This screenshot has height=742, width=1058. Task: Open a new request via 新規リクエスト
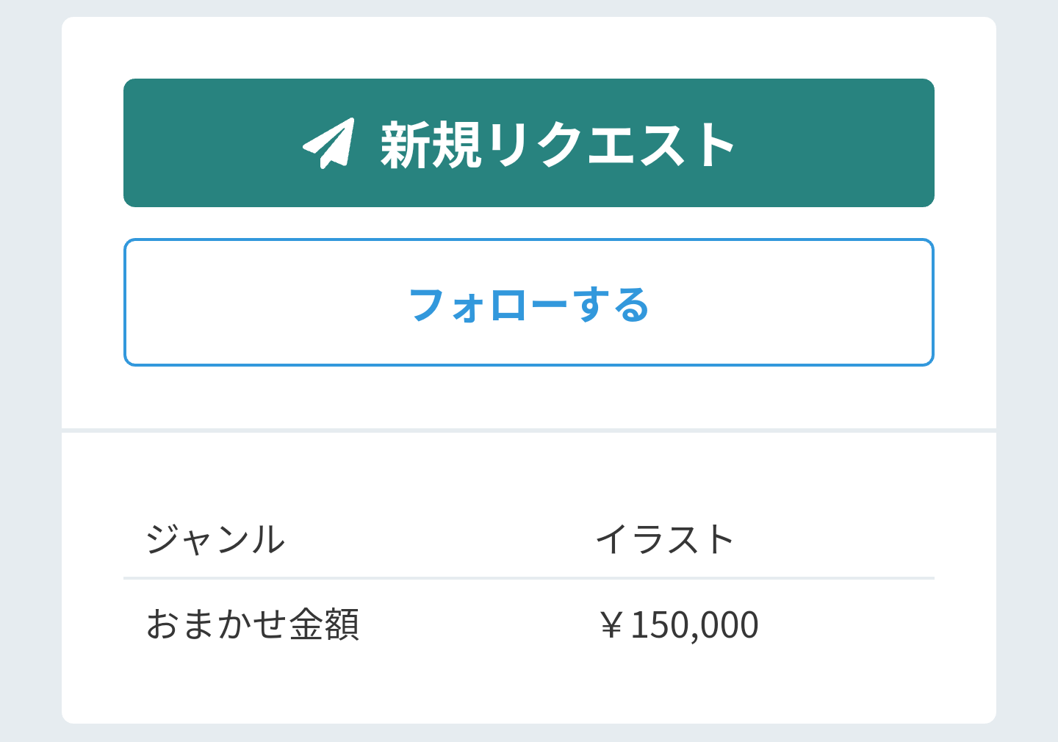point(529,143)
